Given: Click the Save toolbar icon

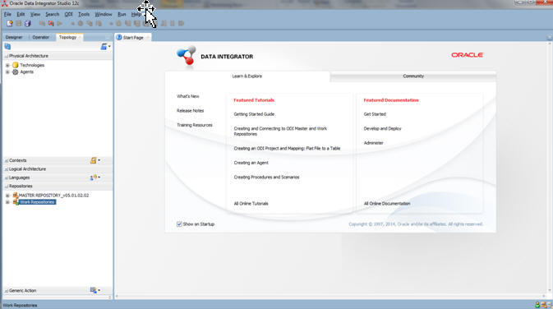Looking at the screenshot, I should (19, 23).
